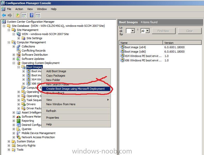
Task: Expand the Tools node
Action: [9, 150]
